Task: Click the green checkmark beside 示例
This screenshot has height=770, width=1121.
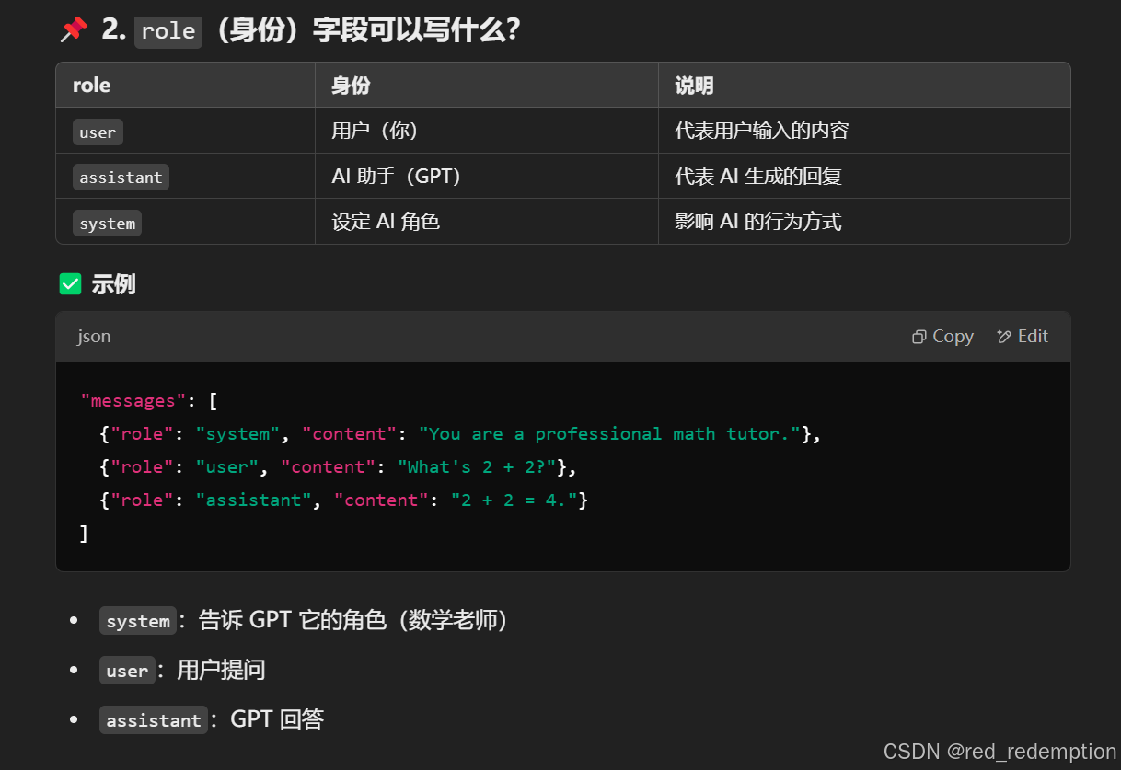Action: (70, 284)
